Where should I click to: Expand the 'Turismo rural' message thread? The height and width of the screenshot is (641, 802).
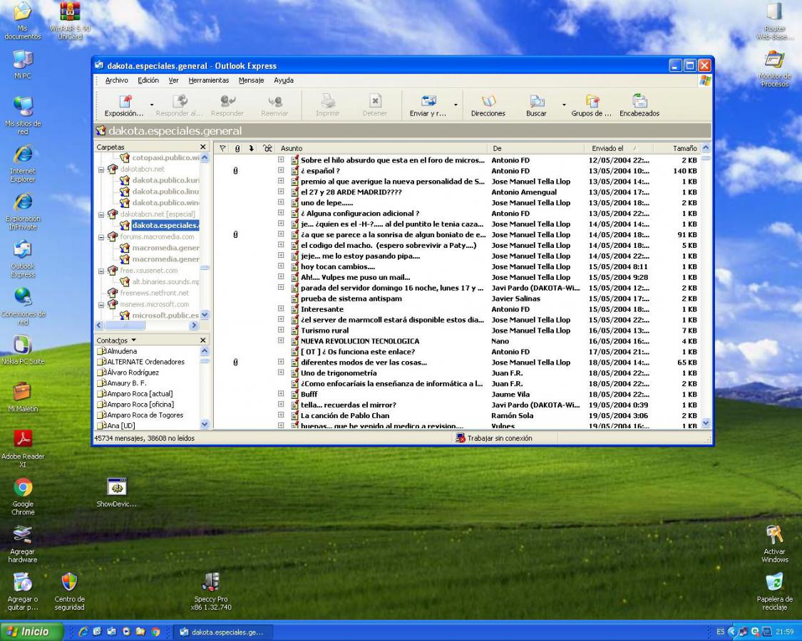281,330
